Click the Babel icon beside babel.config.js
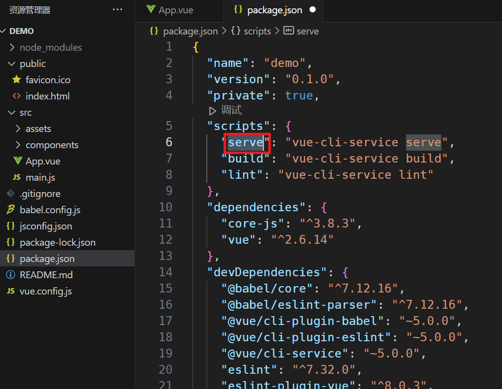502x389 pixels. click(x=10, y=210)
